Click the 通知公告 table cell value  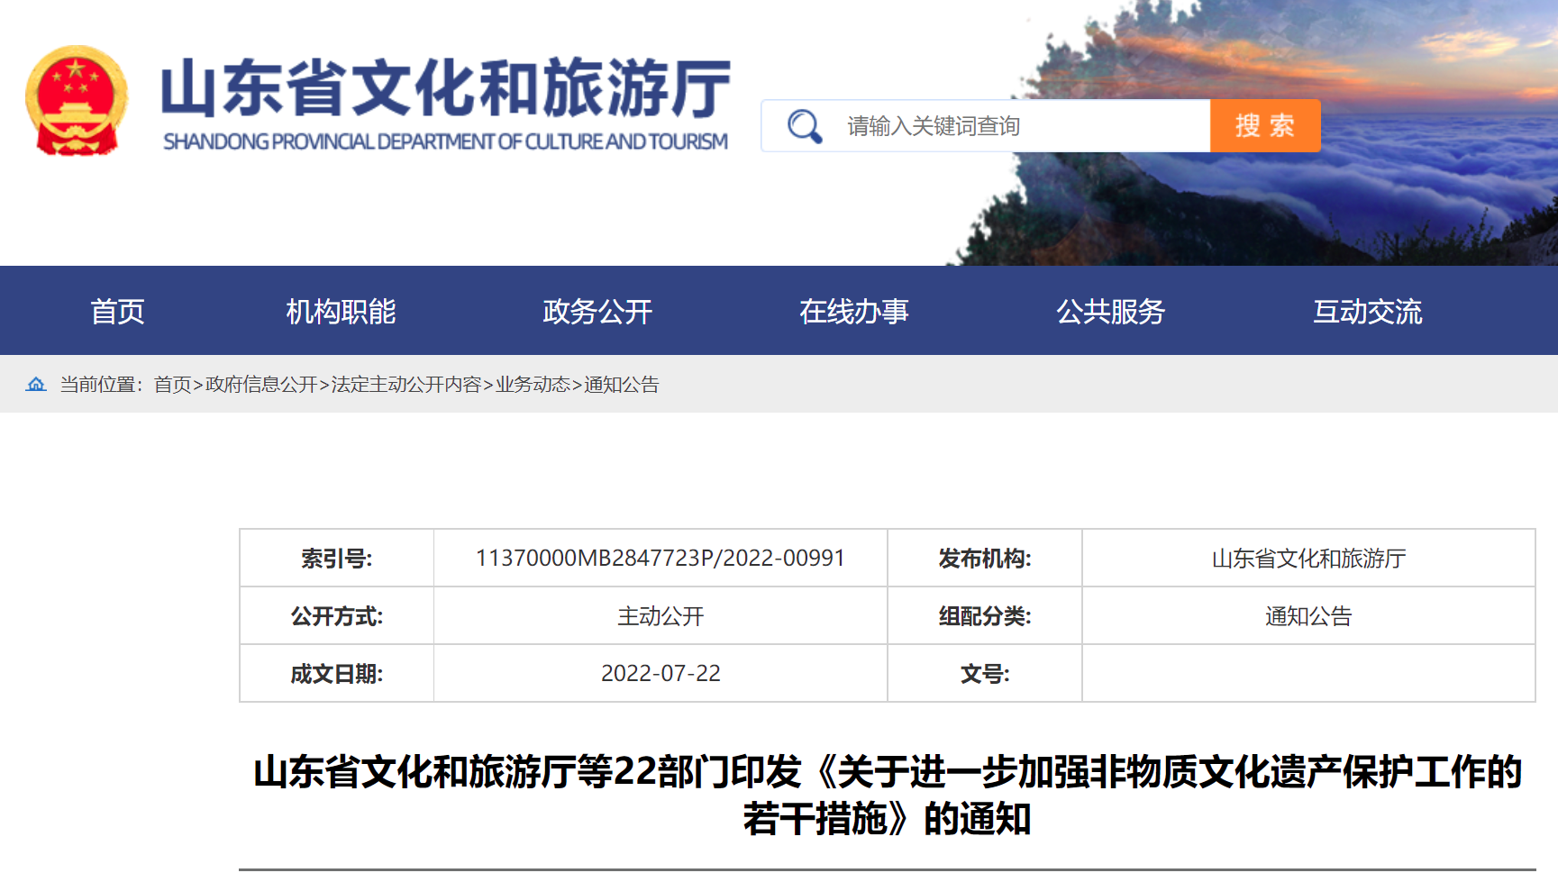[x=1308, y=616]
